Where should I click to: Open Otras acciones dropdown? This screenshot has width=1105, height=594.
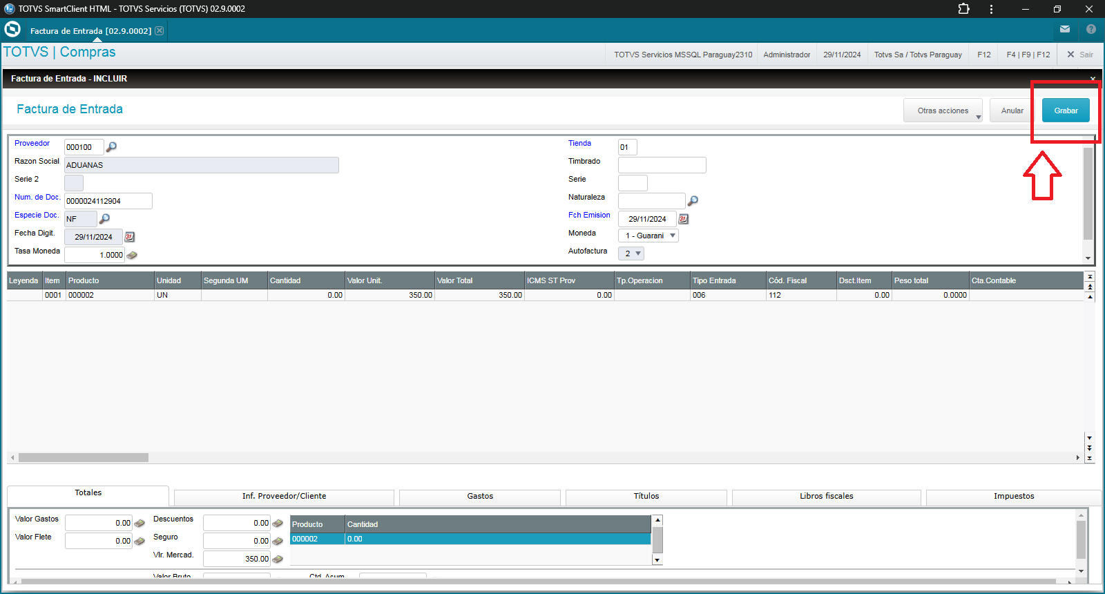(943, 111)
